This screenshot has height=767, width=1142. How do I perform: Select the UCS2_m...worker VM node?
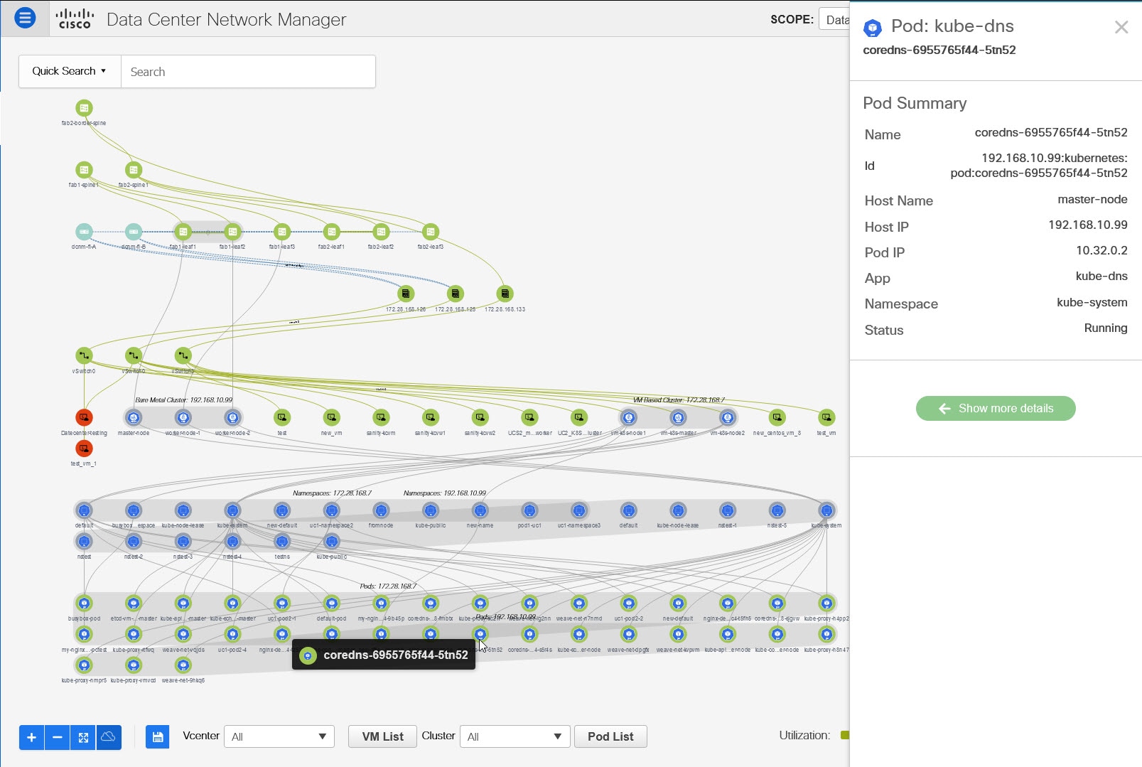[529, 417]
